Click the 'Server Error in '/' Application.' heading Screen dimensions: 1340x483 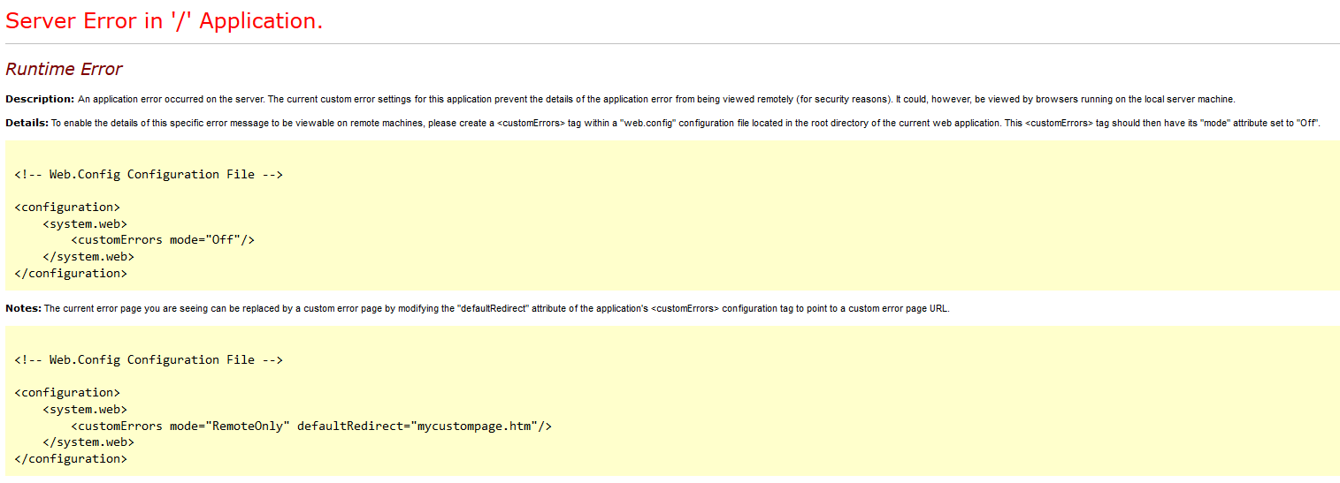[165, 21]
